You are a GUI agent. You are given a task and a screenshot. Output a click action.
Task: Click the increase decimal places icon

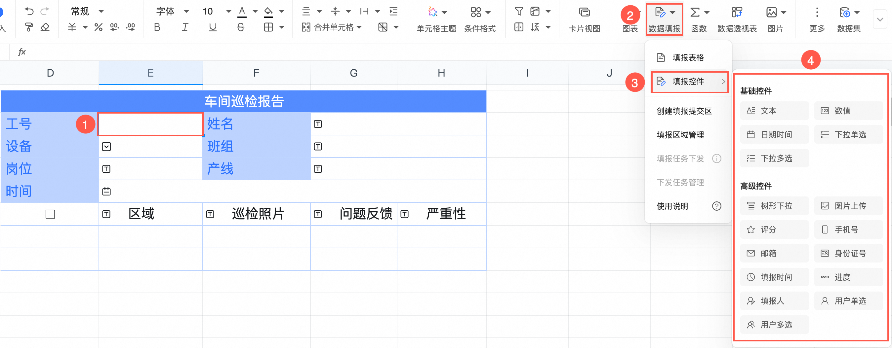(x=131, y=27)
